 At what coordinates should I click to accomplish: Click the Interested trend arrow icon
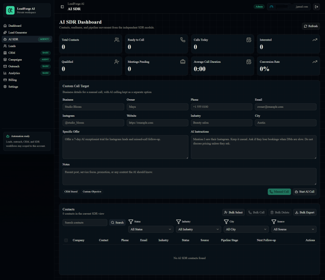tap(315, 40)
